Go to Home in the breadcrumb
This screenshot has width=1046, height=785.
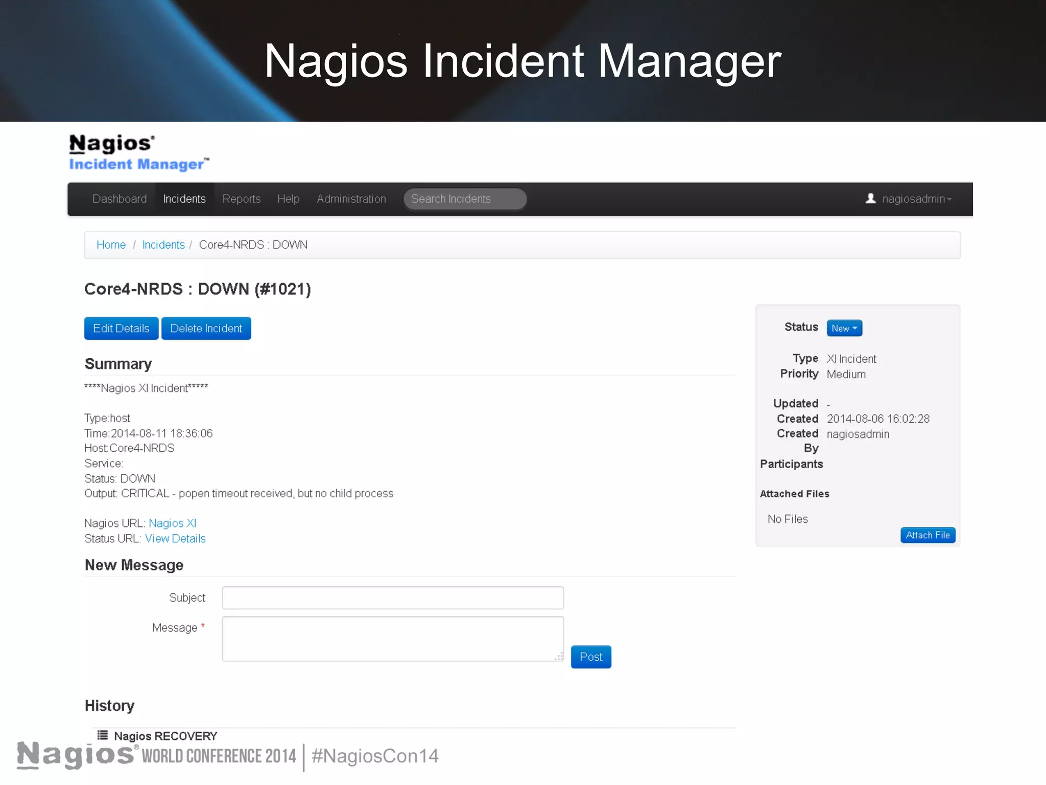[x=111, y=245]
